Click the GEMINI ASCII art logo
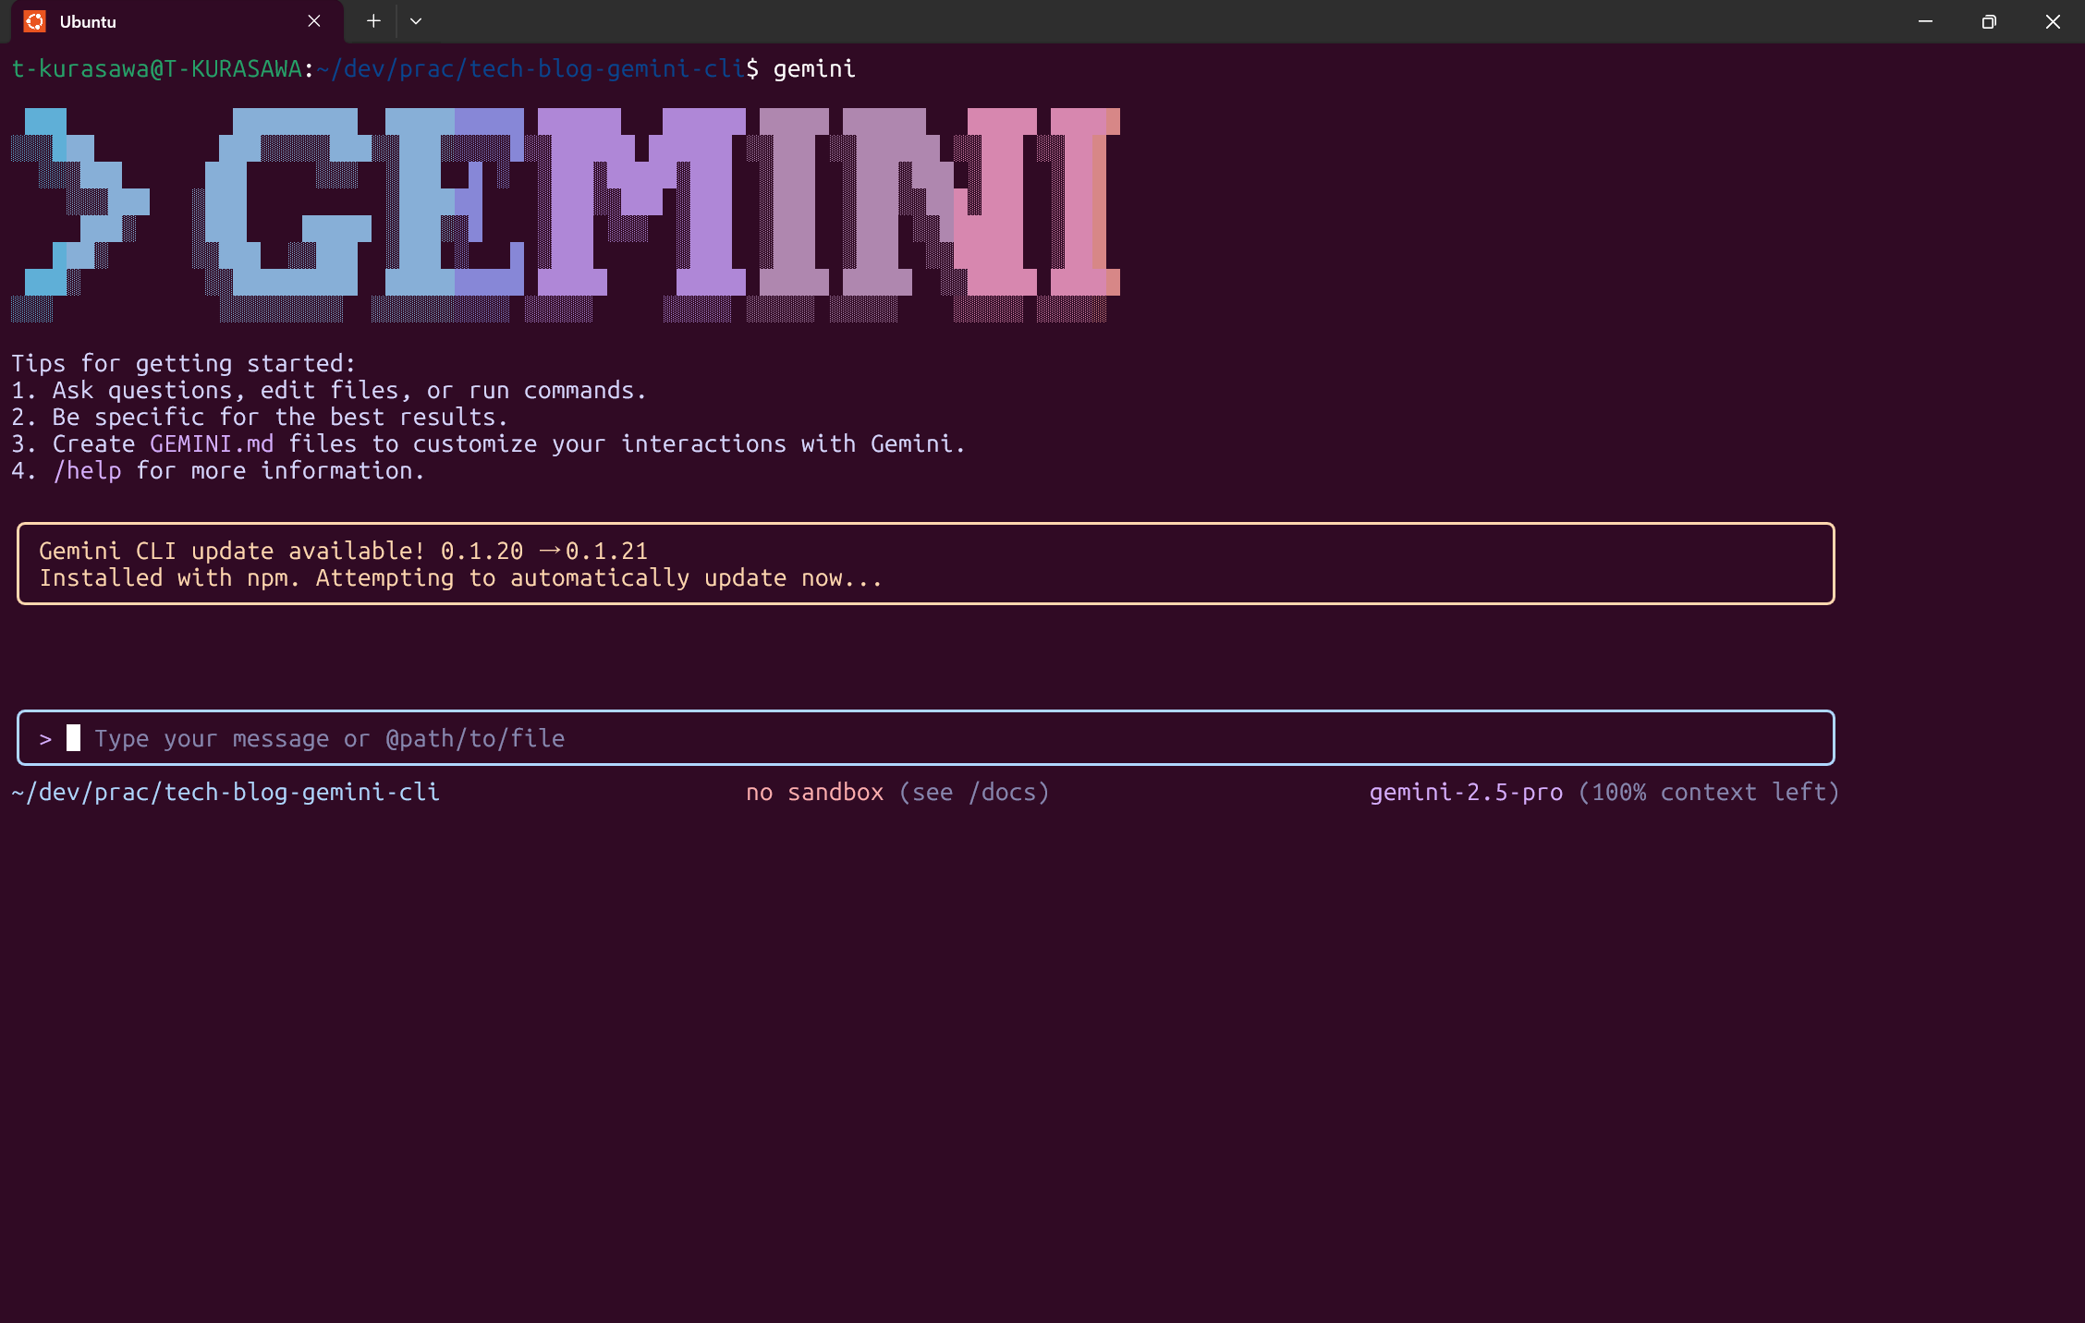Viewport: 2085px width, 1323px height. (564, 214)
